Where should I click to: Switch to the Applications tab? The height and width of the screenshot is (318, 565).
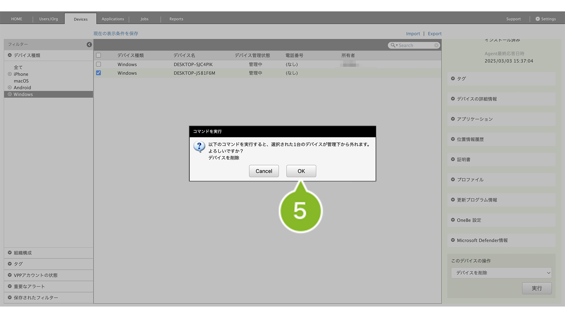(113, 19)
